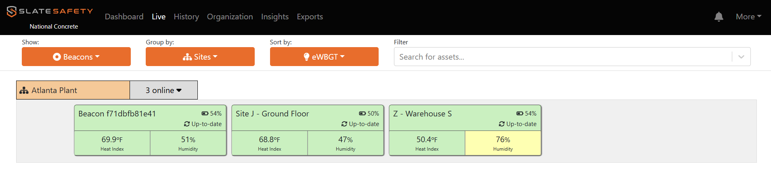Viewport: 771px width, 174px height.
Task: Click battery icon on Beacon f71dbfb81e41 card
Action: [x=205, y=114]
